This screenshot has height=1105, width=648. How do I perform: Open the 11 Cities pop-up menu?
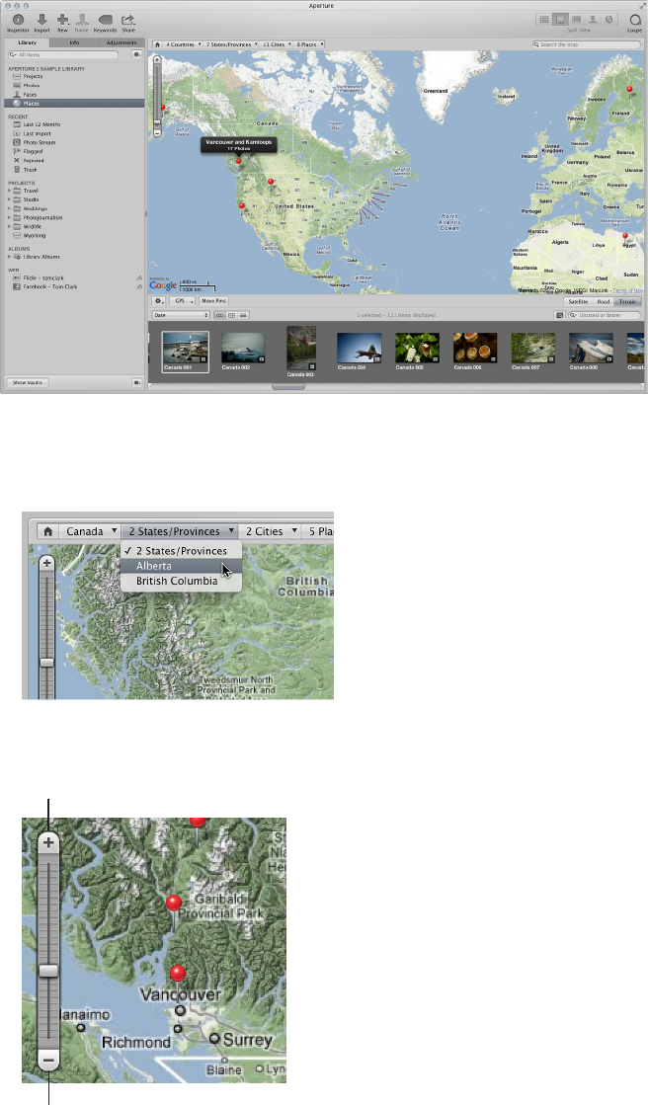[277, 44]
